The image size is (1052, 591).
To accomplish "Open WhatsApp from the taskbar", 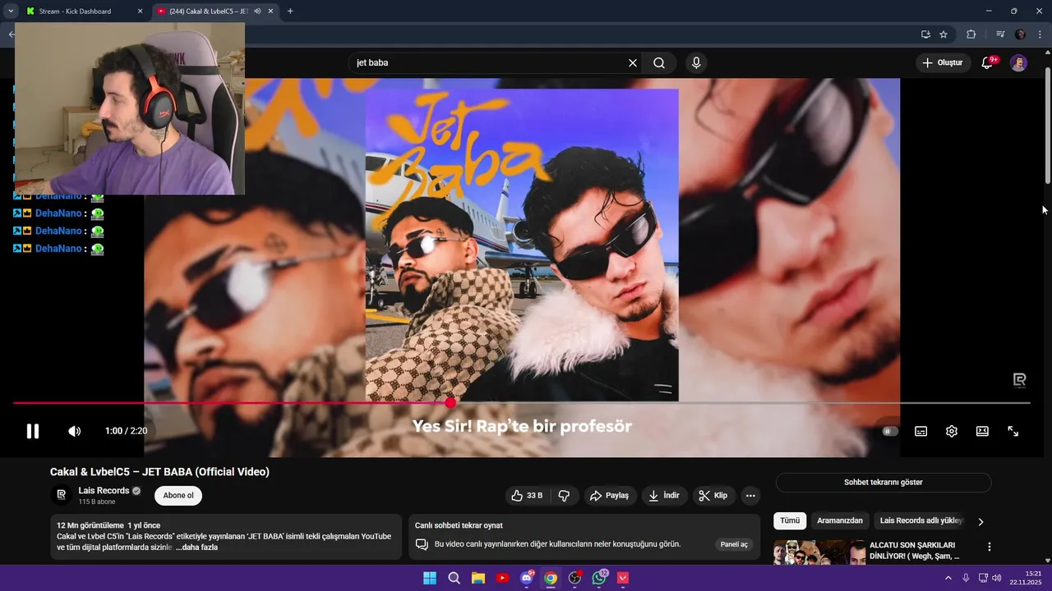I will [599, 578].
